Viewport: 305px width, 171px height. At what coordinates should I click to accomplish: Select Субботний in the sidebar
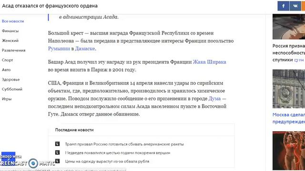pyautogui.click(x=12, y=89)
